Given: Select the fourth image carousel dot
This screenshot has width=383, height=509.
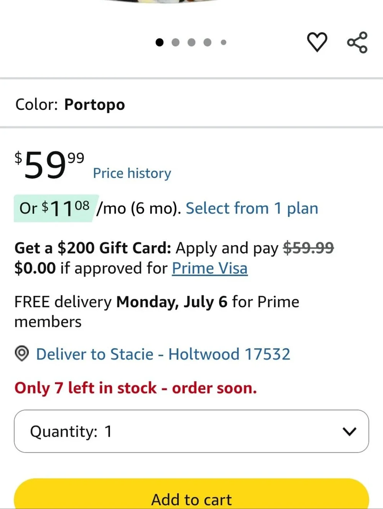Looking at the screenshot, I should [207, 42].
